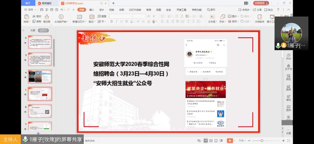Click the orange slideshow play button
Viewport: 314px width, 144px height.
pos(229,141)
